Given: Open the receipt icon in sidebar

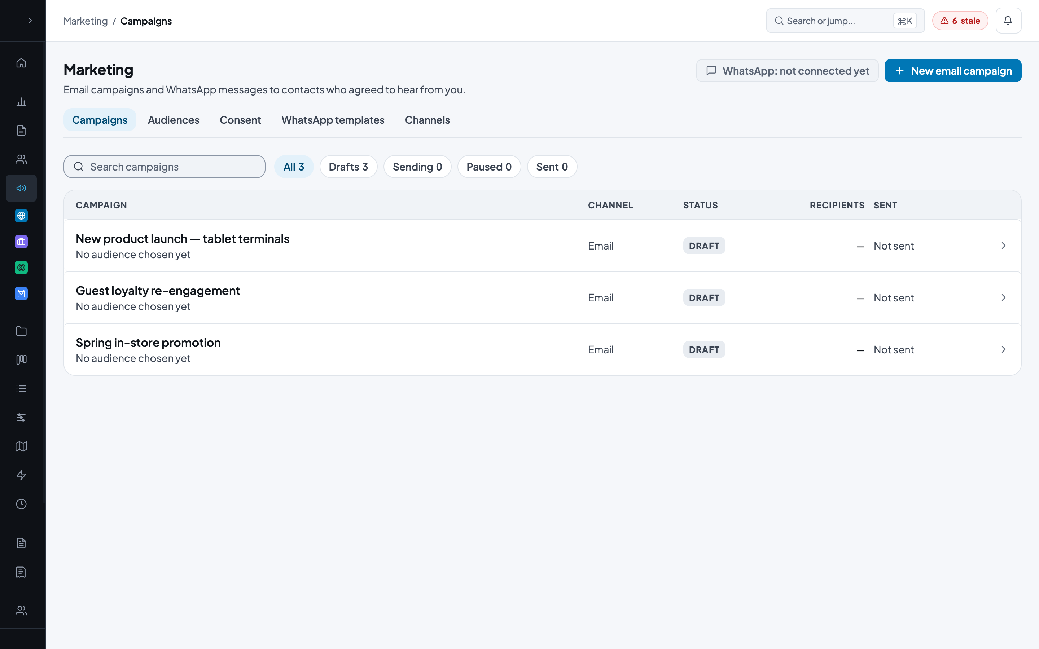Looking at the screenshot, I should coord(21,572).
